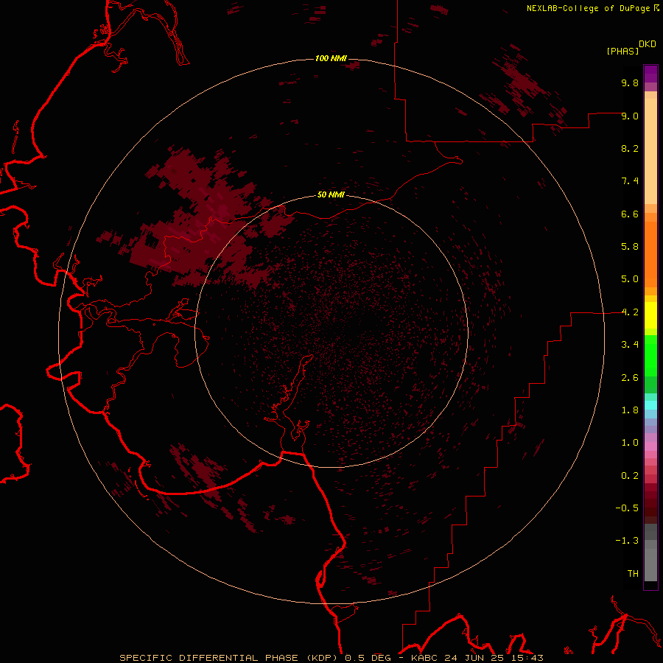Click the cyan segment of the color bar
Screen dimensions: 663x663
pos(650,405)
